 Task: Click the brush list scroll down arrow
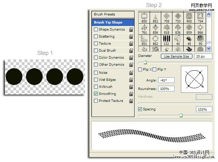pyautogui.click(x=209, y=48)
